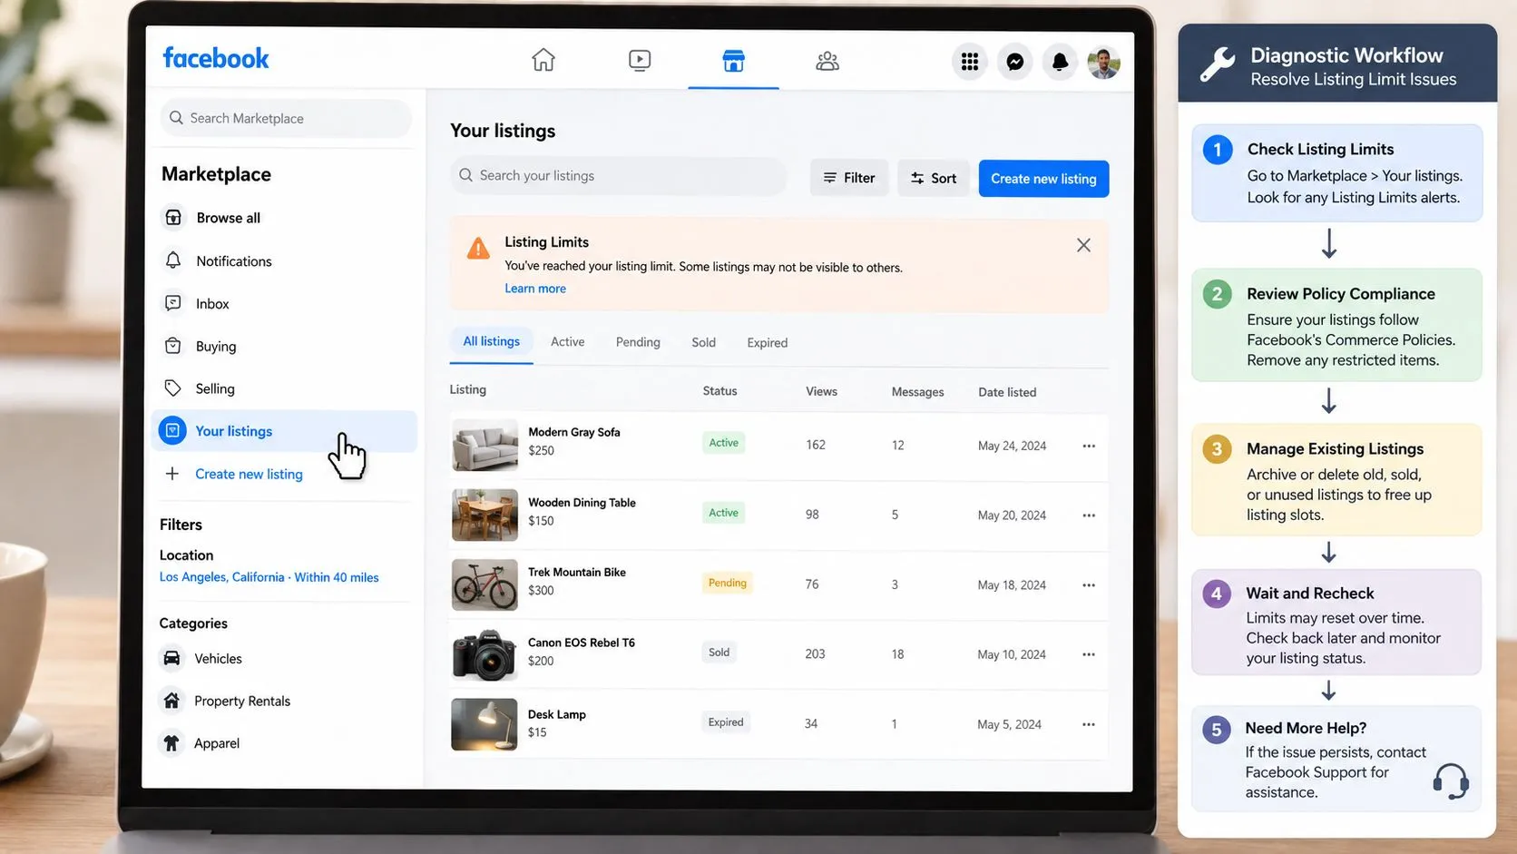Click the Vehicles category label
1517x854 pixels.
218,659
